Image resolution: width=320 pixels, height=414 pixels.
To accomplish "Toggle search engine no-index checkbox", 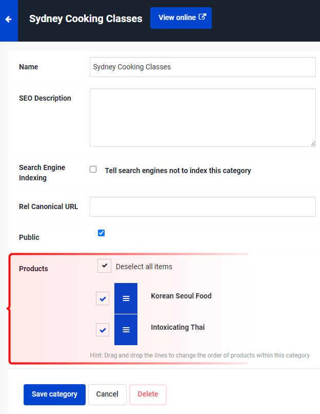I will click(93, 169).
